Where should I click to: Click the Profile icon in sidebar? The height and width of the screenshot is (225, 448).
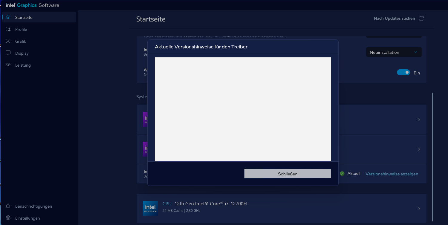8,29
